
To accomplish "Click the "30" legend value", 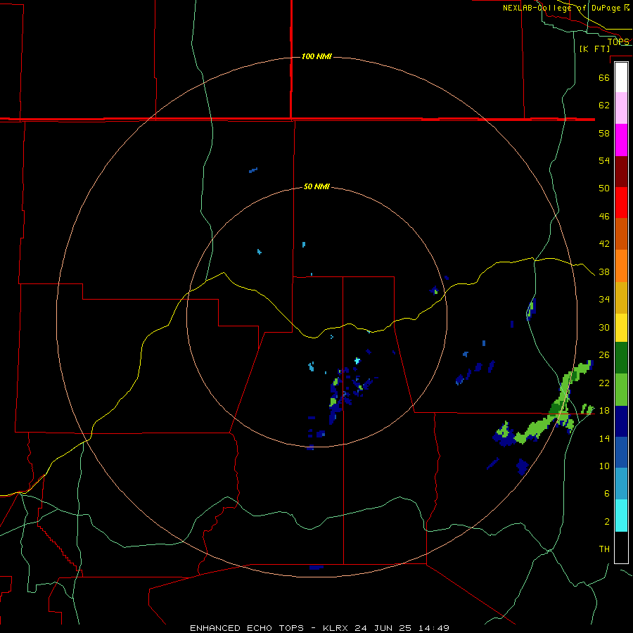I will (x=604, y=327).
